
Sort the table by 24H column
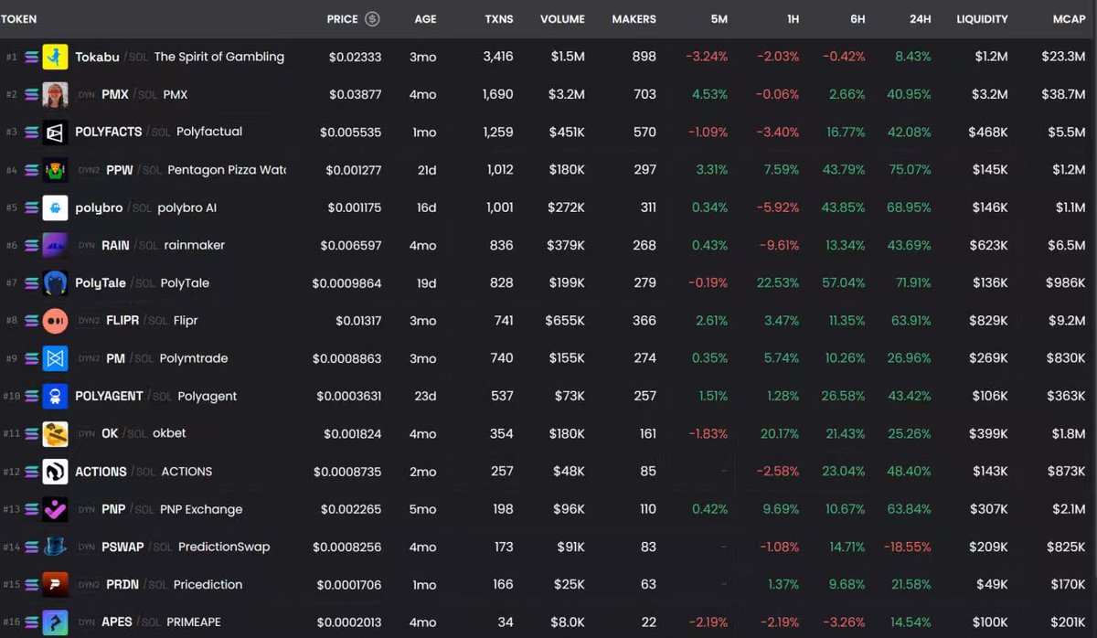tap(920, 19)
